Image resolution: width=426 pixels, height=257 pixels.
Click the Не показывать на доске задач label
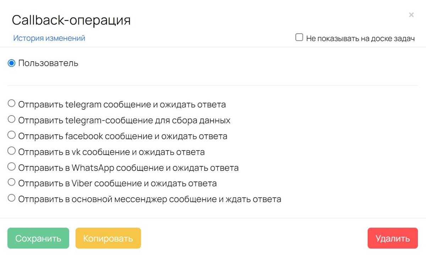pos(360,38)
